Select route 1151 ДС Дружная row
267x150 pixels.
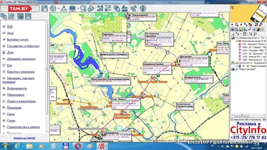coord(252,53)
